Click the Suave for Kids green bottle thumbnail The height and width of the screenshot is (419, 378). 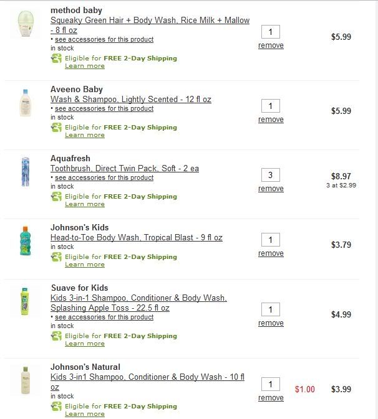(25, 301)
